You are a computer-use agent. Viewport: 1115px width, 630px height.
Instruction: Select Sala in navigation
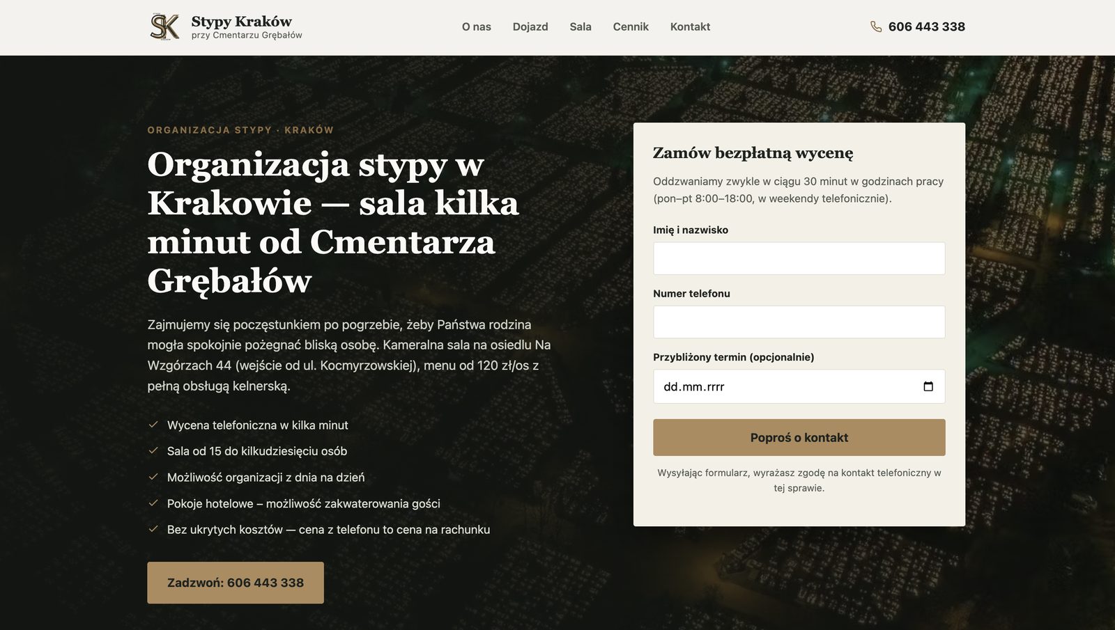pos(580,26)
